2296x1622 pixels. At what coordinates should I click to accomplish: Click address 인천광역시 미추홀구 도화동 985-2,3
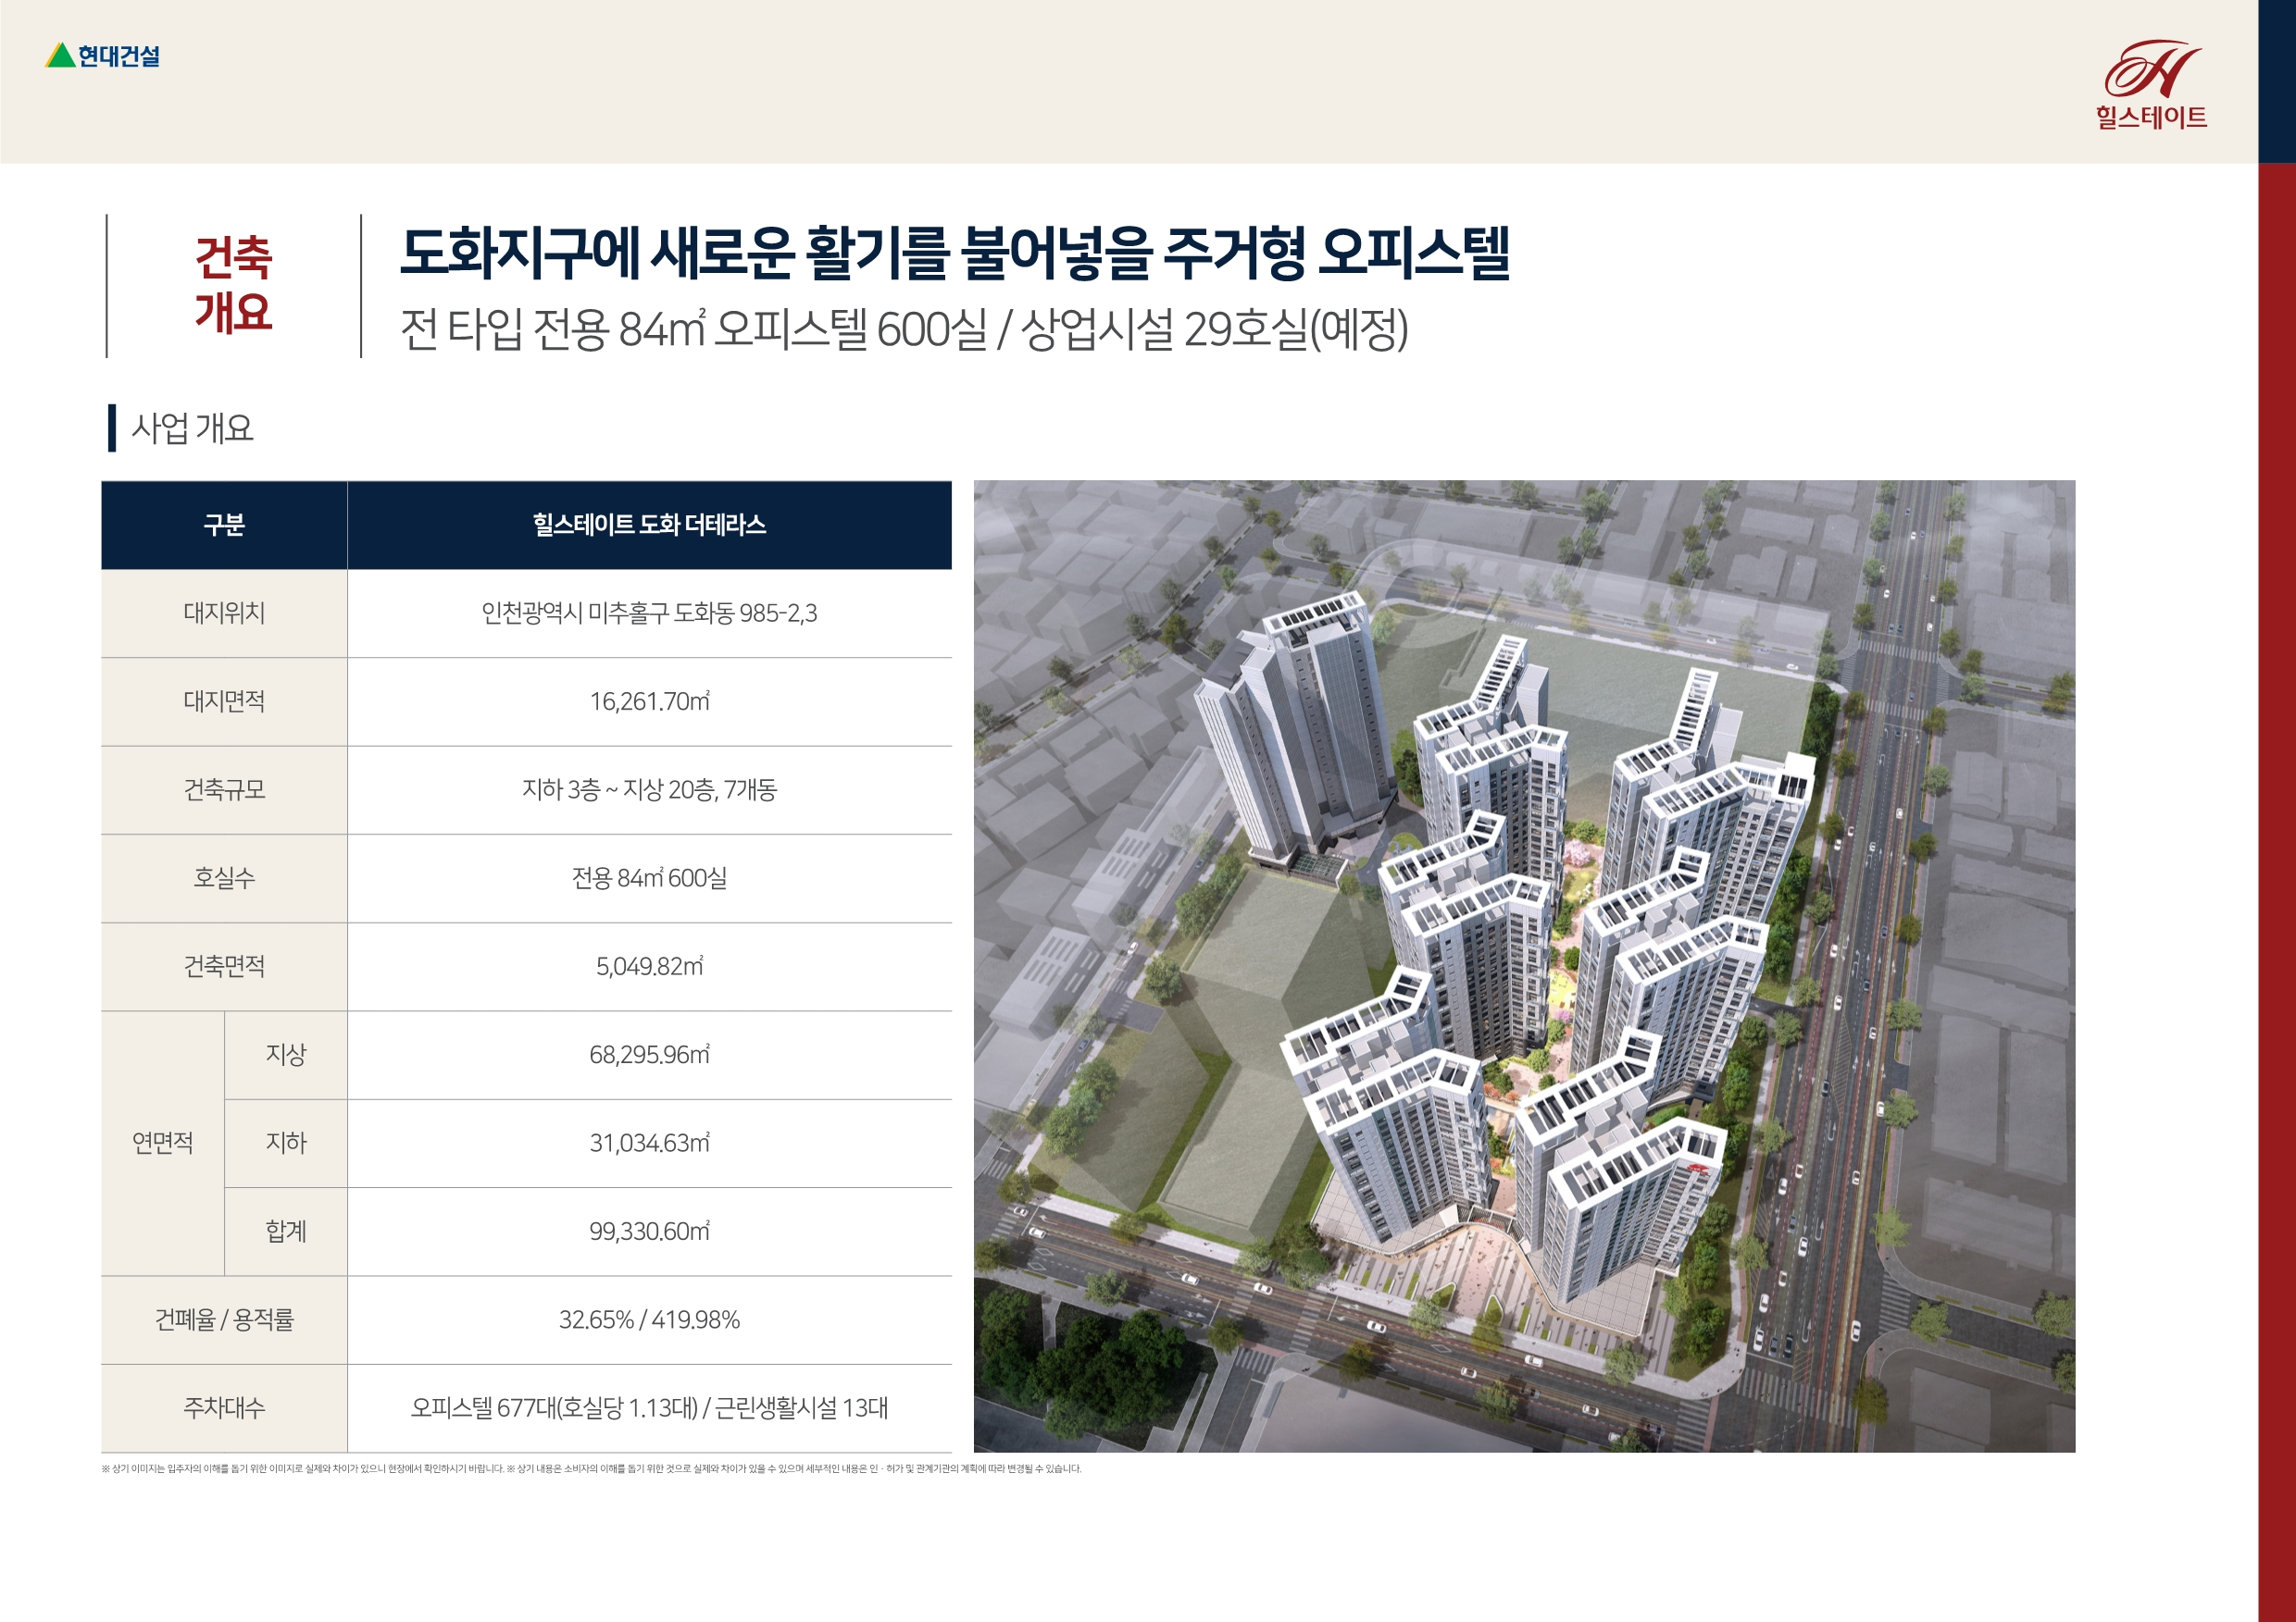[649, 613]
